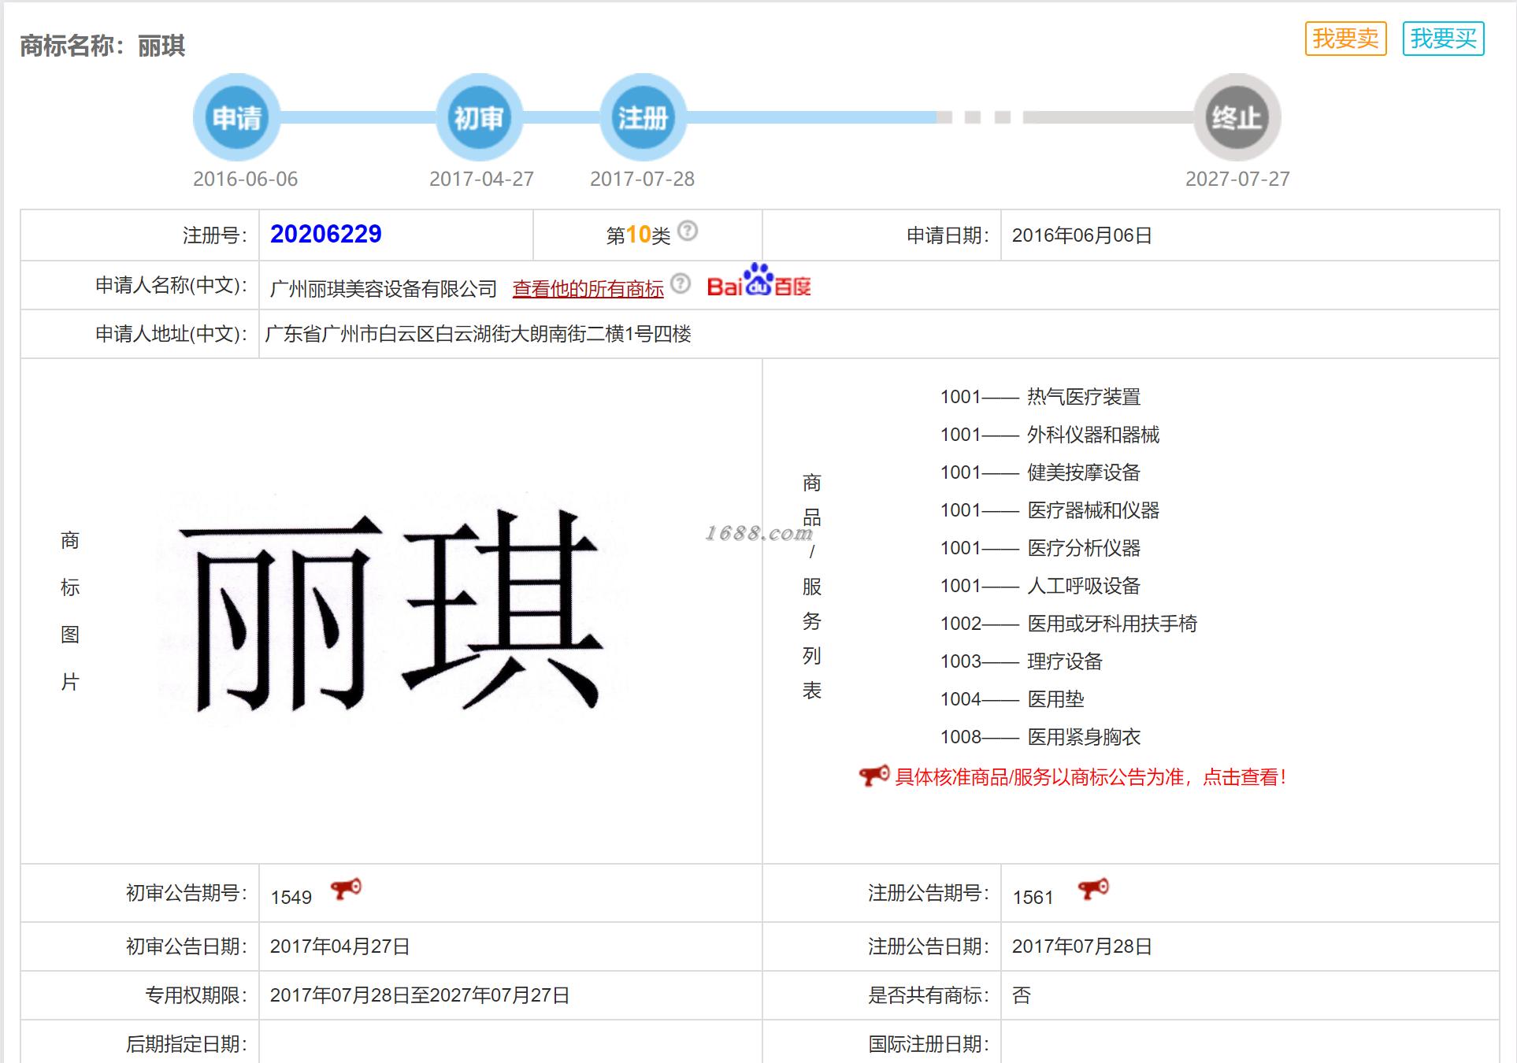Image resolution: width=1517 pixels, height=1063 pixels.
Task: Click the Baidu logo icon
Action: pyautogui.click(x=758, y=282)
